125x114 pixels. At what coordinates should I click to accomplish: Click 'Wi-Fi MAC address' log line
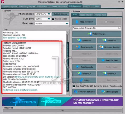pos(22,85)
